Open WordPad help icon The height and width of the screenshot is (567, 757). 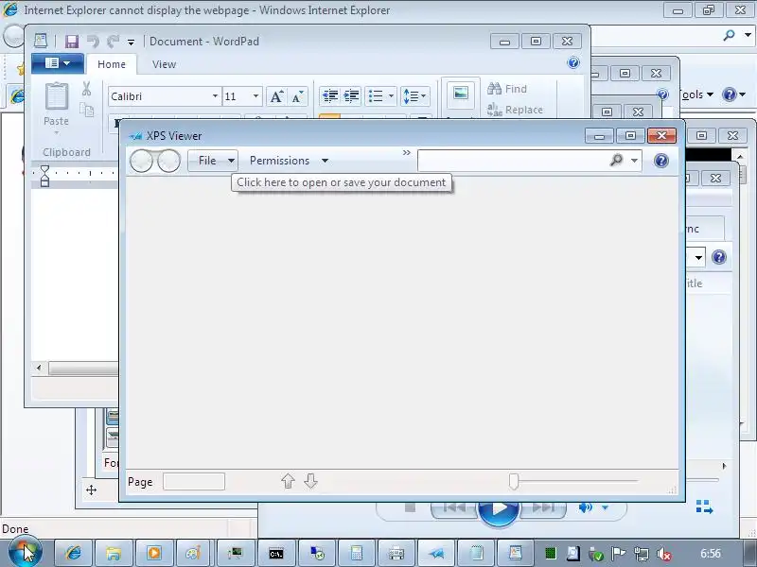573,62
